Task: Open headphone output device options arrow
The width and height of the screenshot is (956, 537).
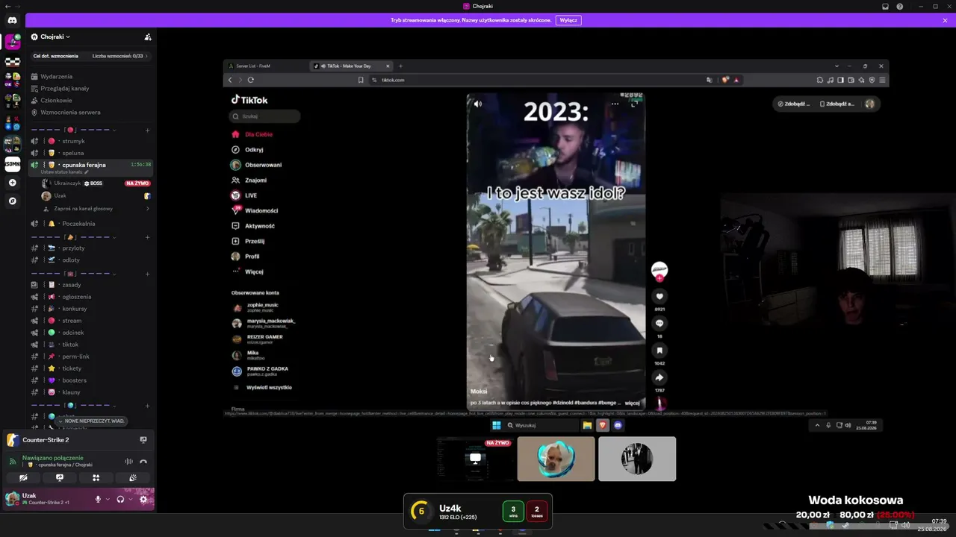Action: point(131,499)
